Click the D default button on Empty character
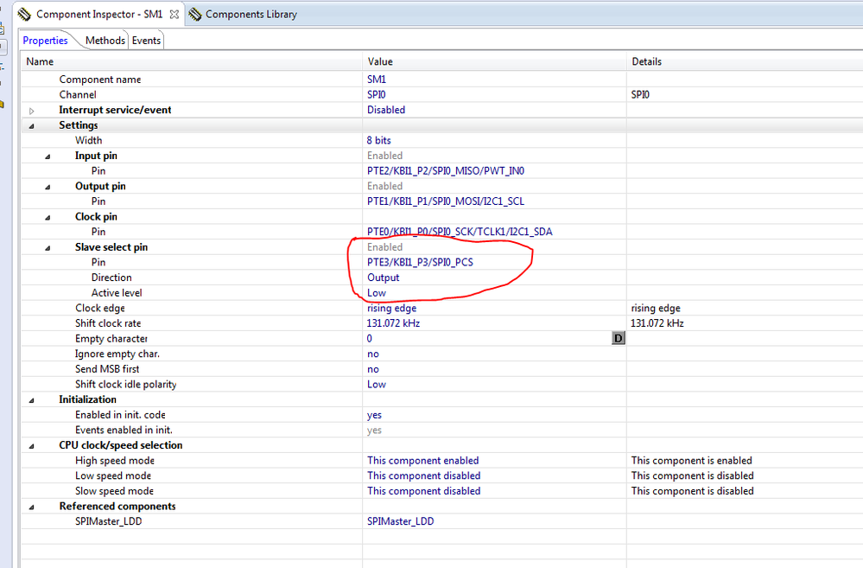 (x=618, y=338)
